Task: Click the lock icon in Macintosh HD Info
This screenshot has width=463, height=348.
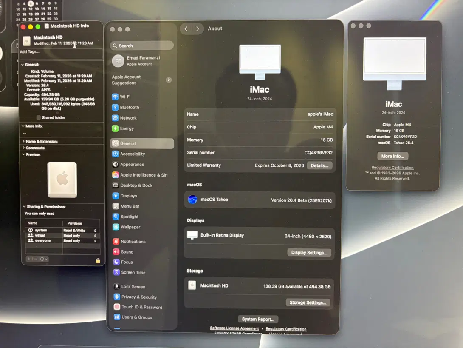Action: [x=98, y=260]
